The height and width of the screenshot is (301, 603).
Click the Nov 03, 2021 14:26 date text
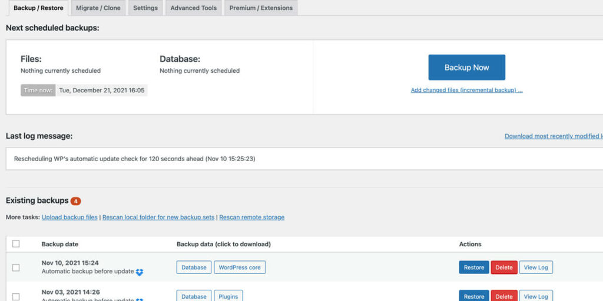[x=71, y=292]
